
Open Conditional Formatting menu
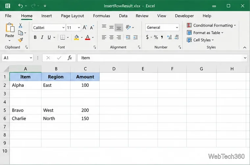[x=211, y=26]
